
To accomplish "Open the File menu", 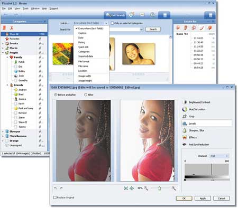I will point(4,8).
